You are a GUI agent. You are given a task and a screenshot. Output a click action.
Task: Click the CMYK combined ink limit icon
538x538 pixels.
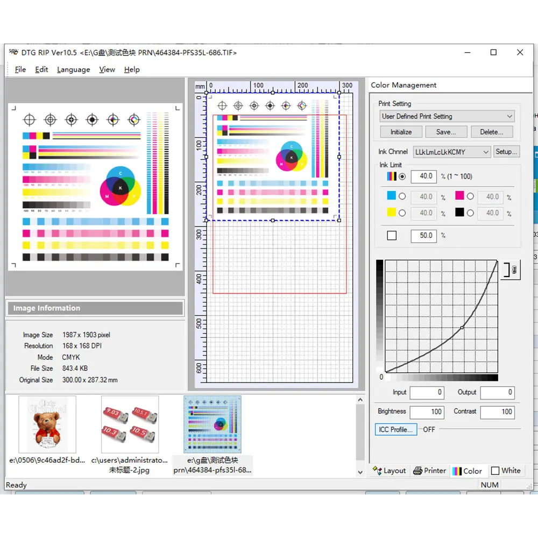(x=392, y=176)
